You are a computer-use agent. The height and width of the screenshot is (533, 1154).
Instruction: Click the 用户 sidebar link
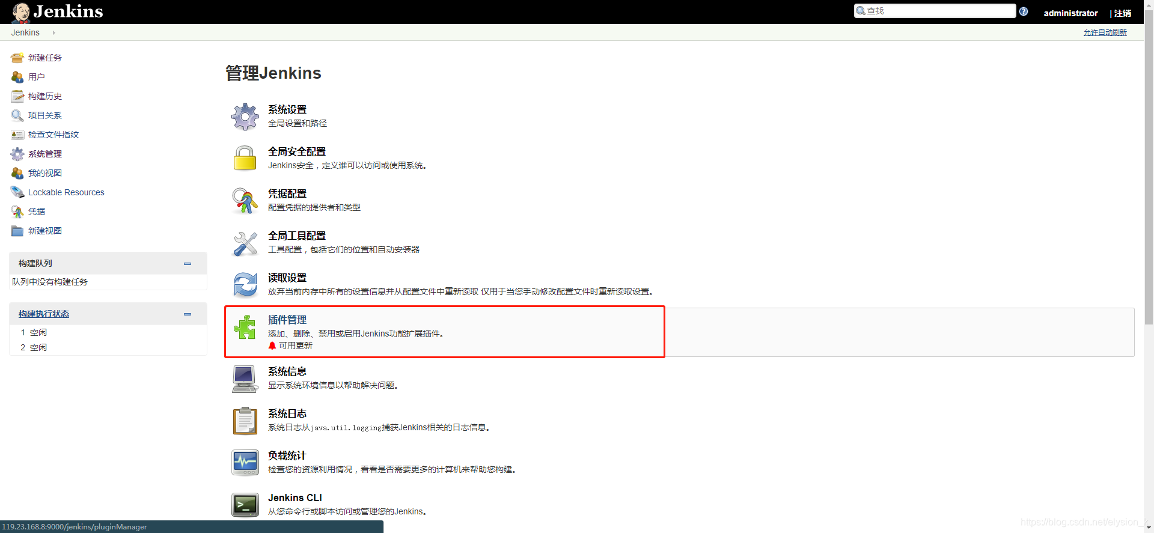click(x=37, y=77)
